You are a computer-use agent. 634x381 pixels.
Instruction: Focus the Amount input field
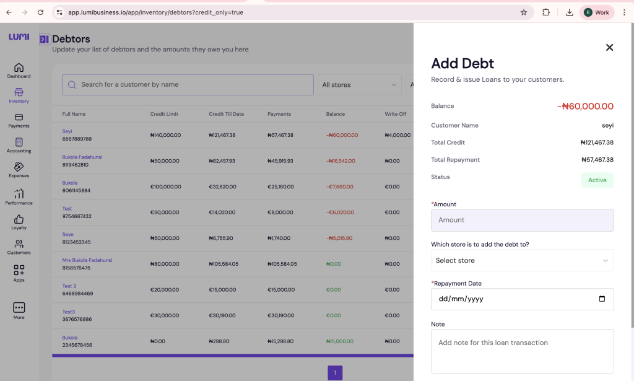tap(522, 221)
